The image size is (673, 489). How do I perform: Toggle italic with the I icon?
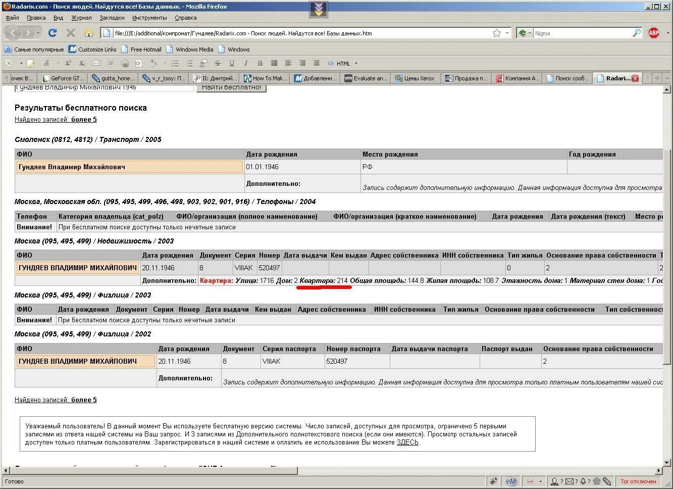click(x=246, y=63)
